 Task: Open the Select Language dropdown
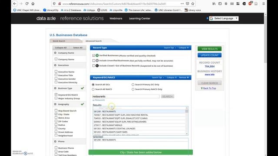click(224, 18)
